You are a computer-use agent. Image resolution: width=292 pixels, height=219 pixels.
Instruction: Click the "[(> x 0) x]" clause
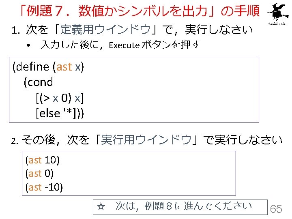[60, 98]
